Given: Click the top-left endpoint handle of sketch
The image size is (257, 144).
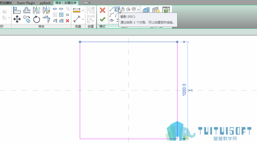Looking at the screenshot, I should pos(80,42).
